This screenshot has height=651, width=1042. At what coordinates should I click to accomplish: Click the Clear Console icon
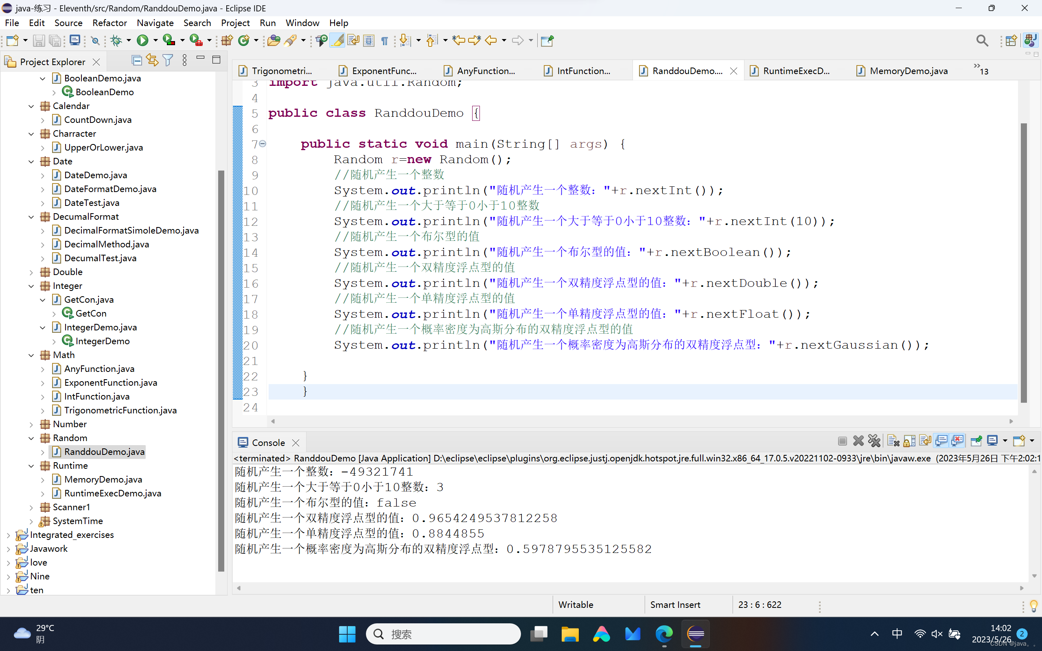893,441
